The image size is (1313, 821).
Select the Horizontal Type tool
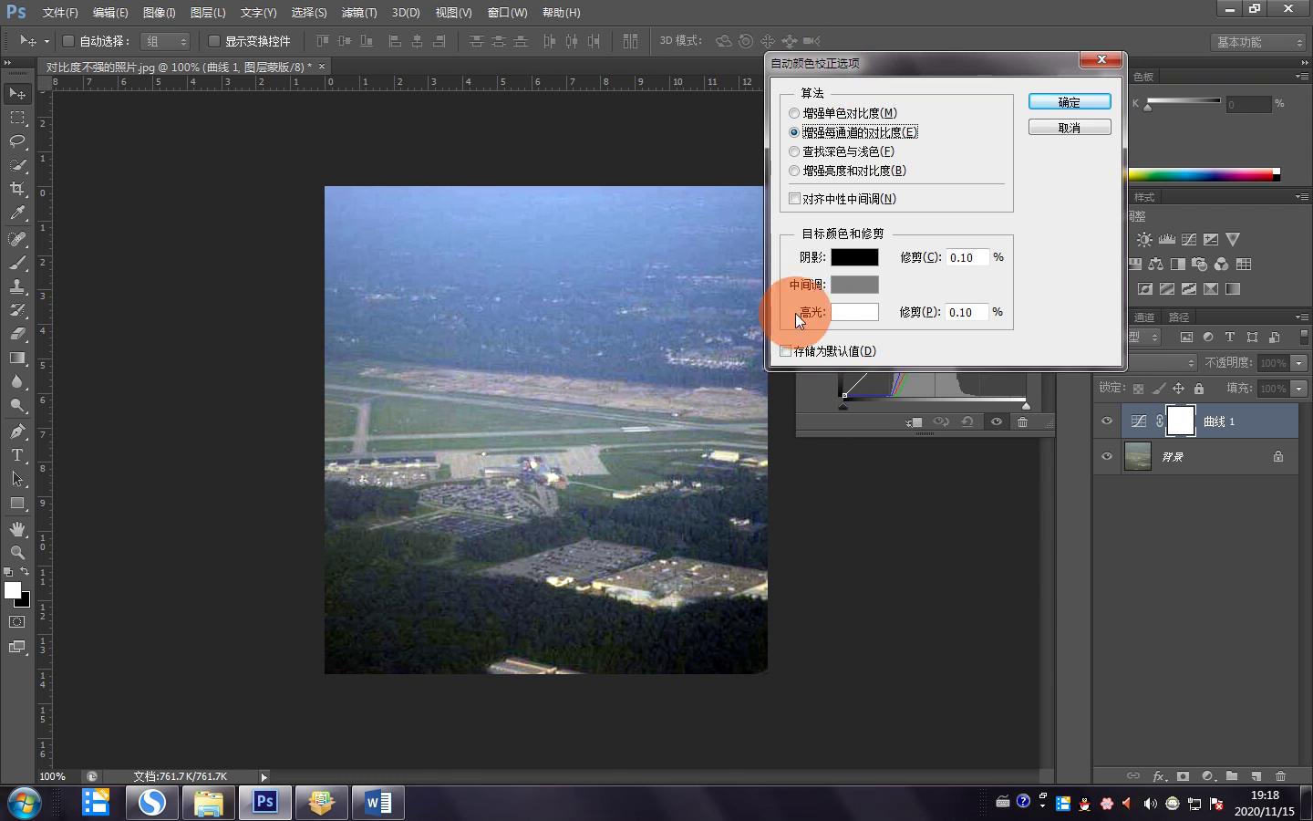[17, 455]
